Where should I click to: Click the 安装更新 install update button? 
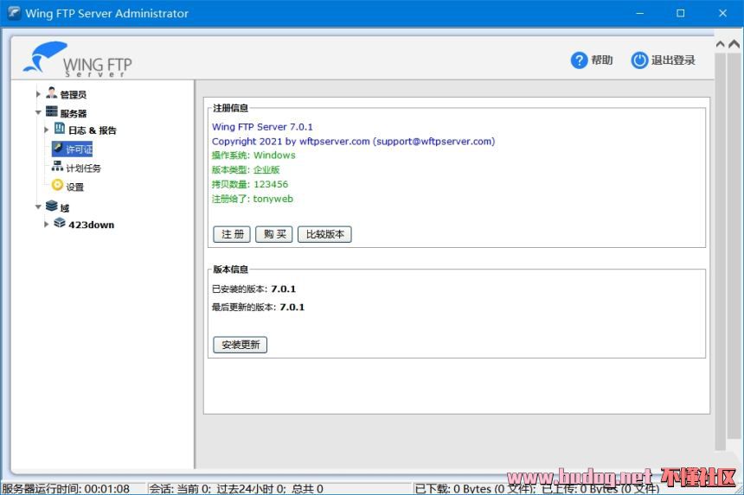pos(241,345)
